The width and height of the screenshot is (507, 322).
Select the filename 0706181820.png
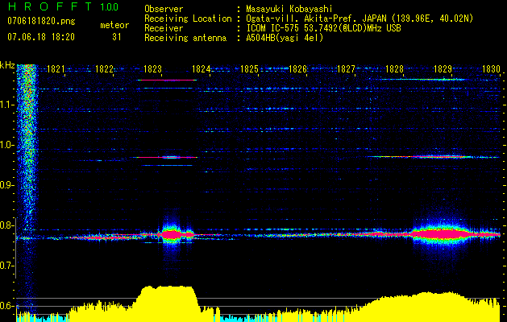(x=41, y=21)
